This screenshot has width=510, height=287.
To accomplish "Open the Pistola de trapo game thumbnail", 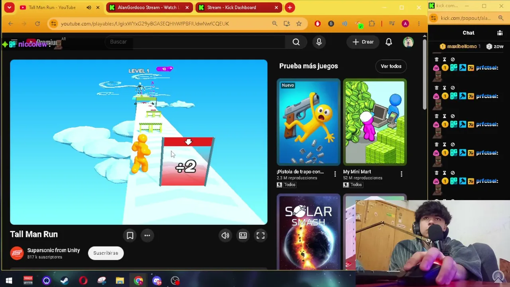I will pos(309,122).
